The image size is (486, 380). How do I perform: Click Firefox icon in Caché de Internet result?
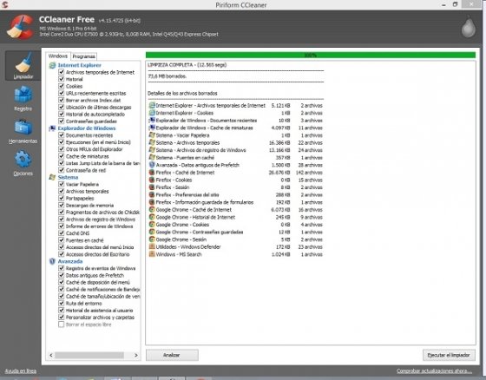click(x=152, y=173)
